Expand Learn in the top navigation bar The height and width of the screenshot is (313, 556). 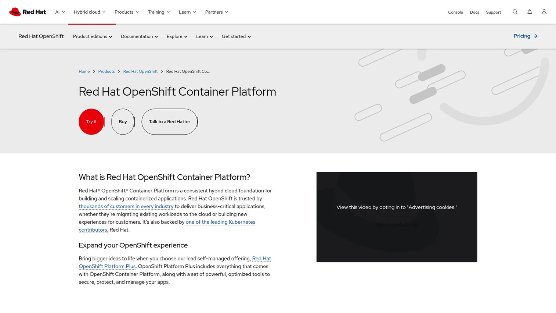point(187,12)
